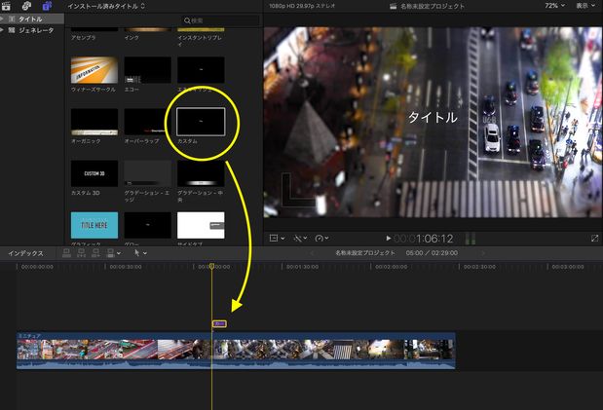Open the インデックス timeline index
Viewport: 603px width, 410px height.
click(25, 253)
